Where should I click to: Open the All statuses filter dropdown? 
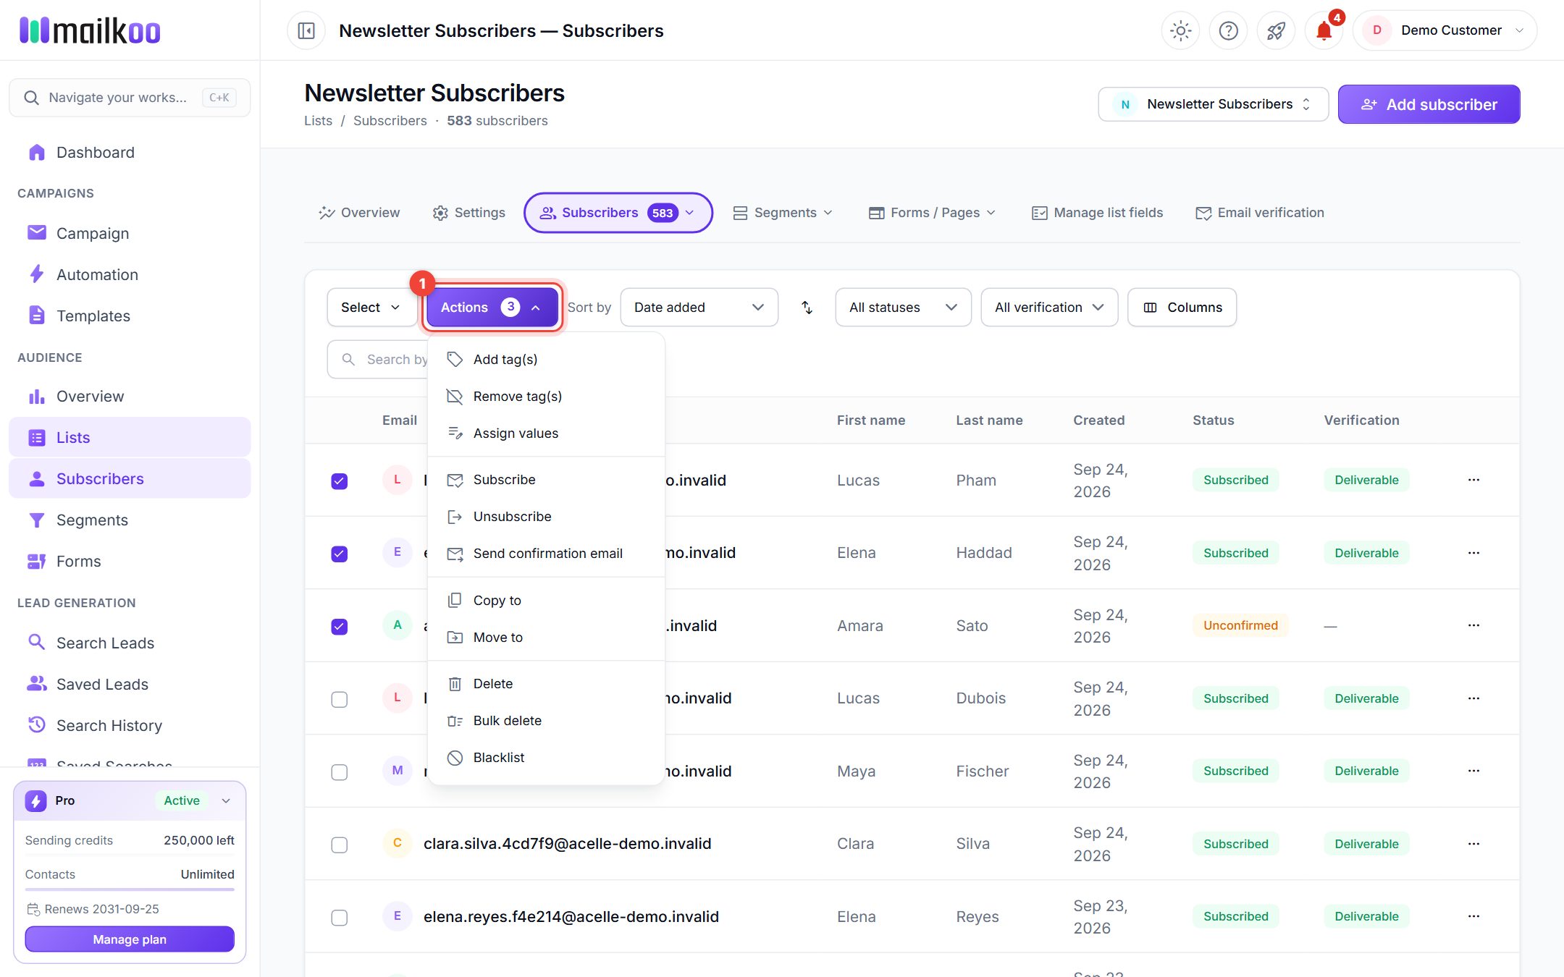pyautogui.click(x=903, y=308)
